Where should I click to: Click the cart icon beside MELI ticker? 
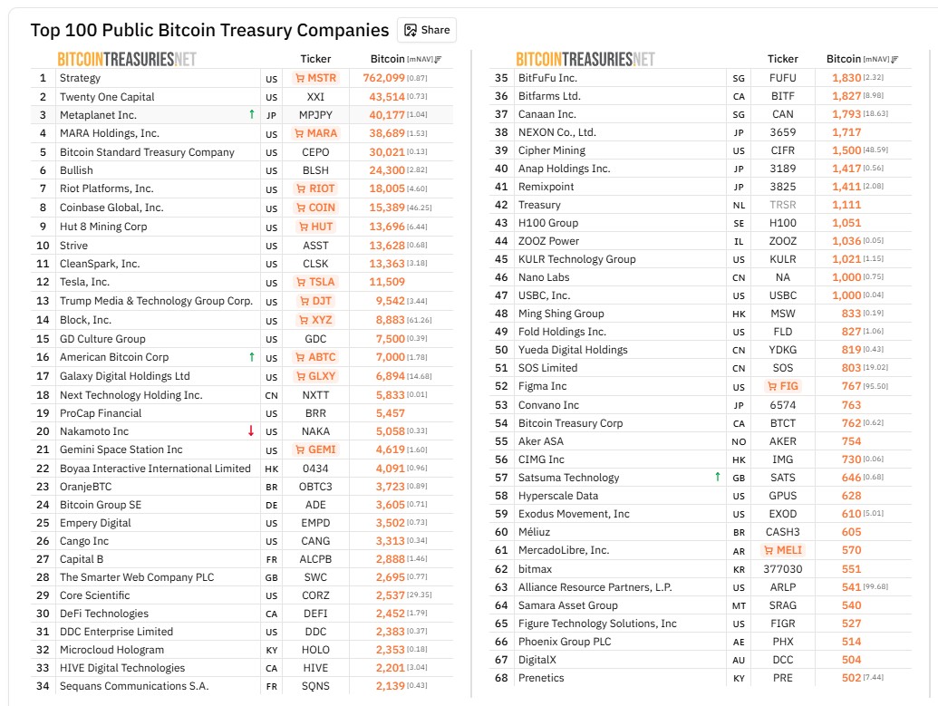tap(769, 550)
